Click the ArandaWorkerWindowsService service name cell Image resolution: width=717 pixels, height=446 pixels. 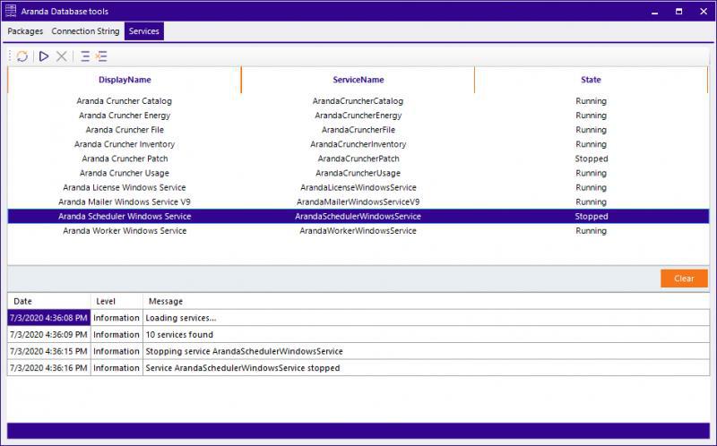tap(358, 231)
